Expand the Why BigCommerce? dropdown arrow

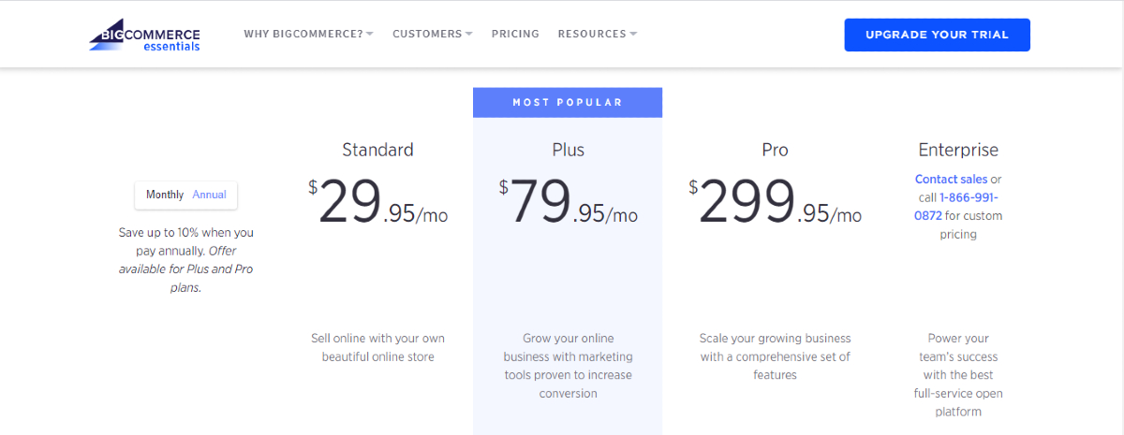click(370, 35)
